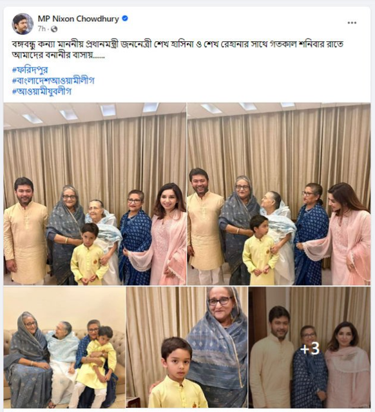Open the #বাংলাদেশআওয়ামীলীগ hashtag

(53, 81)
